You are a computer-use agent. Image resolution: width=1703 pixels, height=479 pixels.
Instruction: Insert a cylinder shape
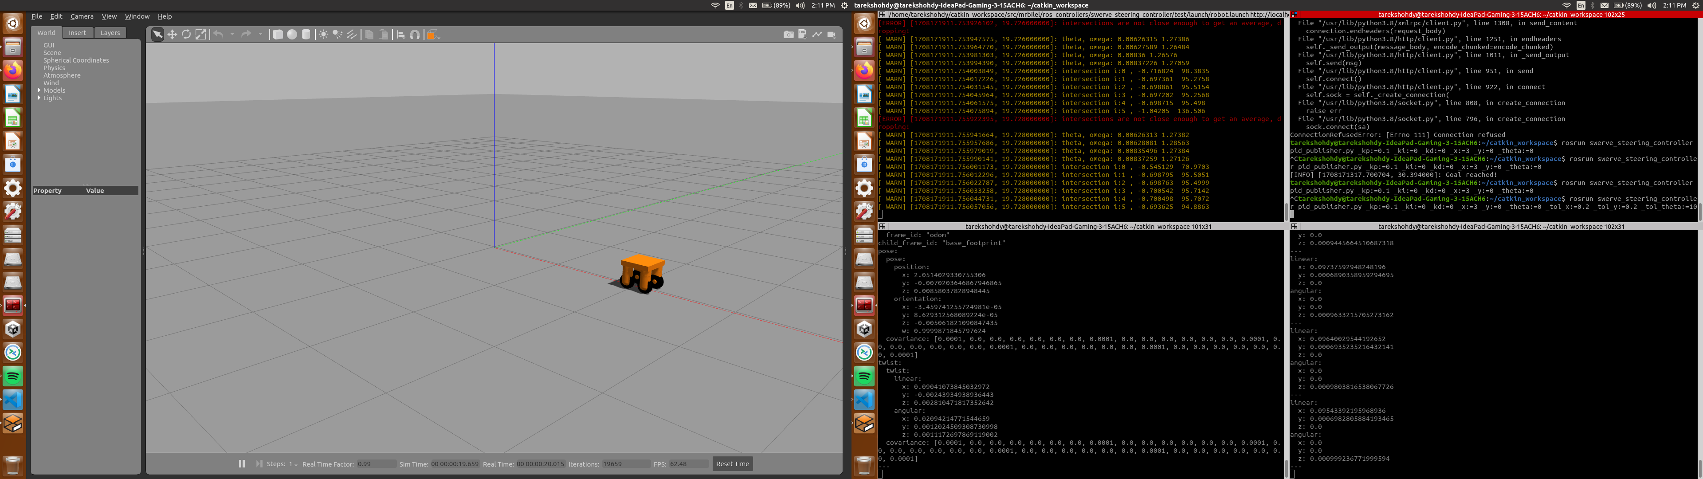point(306,35)
